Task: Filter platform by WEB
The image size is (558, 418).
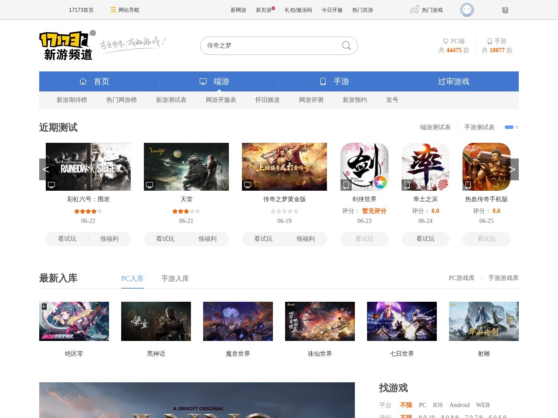Action: [x=483, y=405]
